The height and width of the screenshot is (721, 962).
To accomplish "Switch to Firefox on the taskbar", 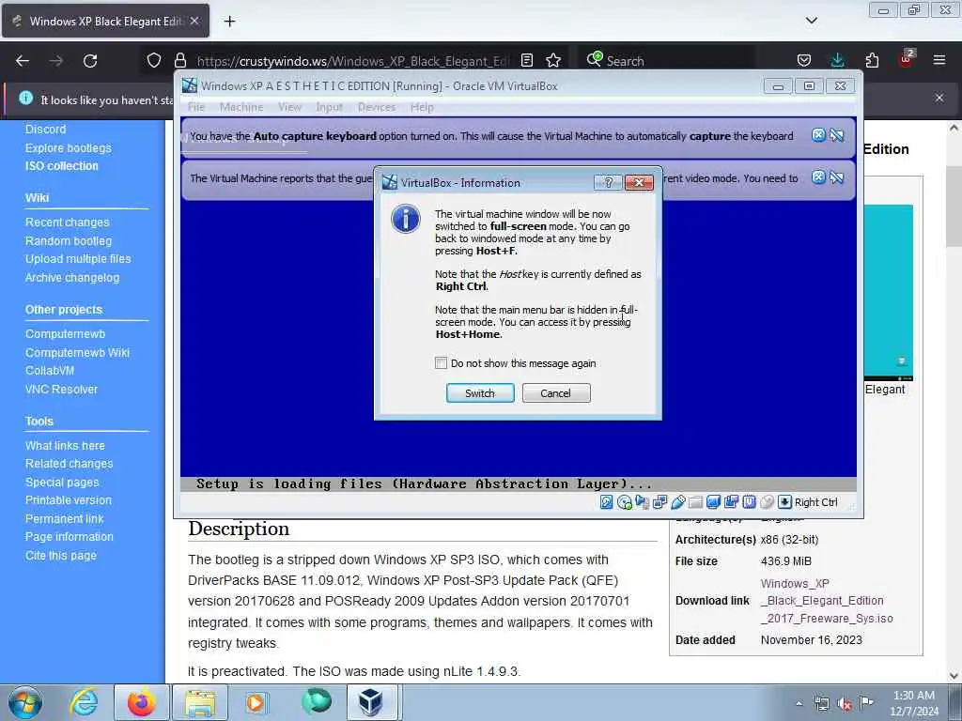I will [141, 702].
